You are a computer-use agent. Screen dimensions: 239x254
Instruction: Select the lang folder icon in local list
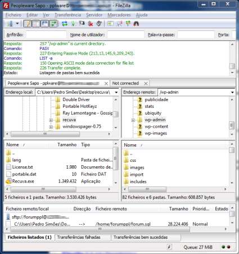coord(8,160)
